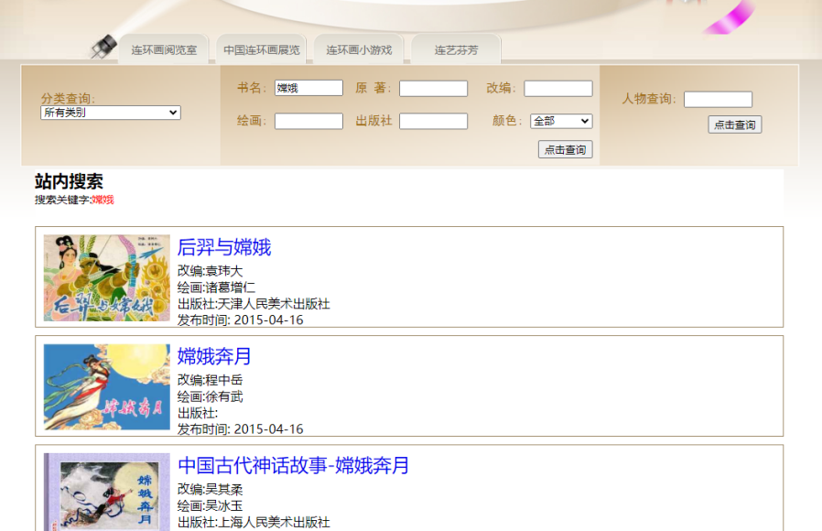The image size is (822, 531).
Task: Open 中国古代神话故事-嫦娥奔月 link
Action: 293,465
